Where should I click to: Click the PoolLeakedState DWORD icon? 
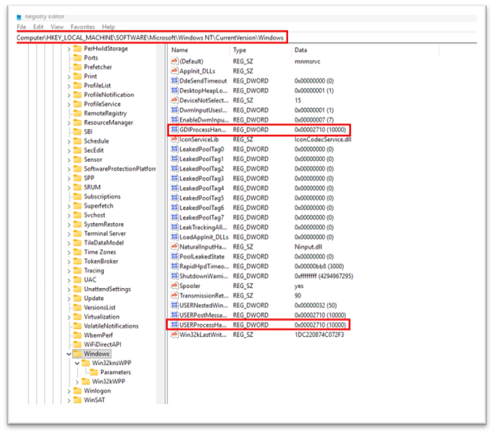click(174, 257)
